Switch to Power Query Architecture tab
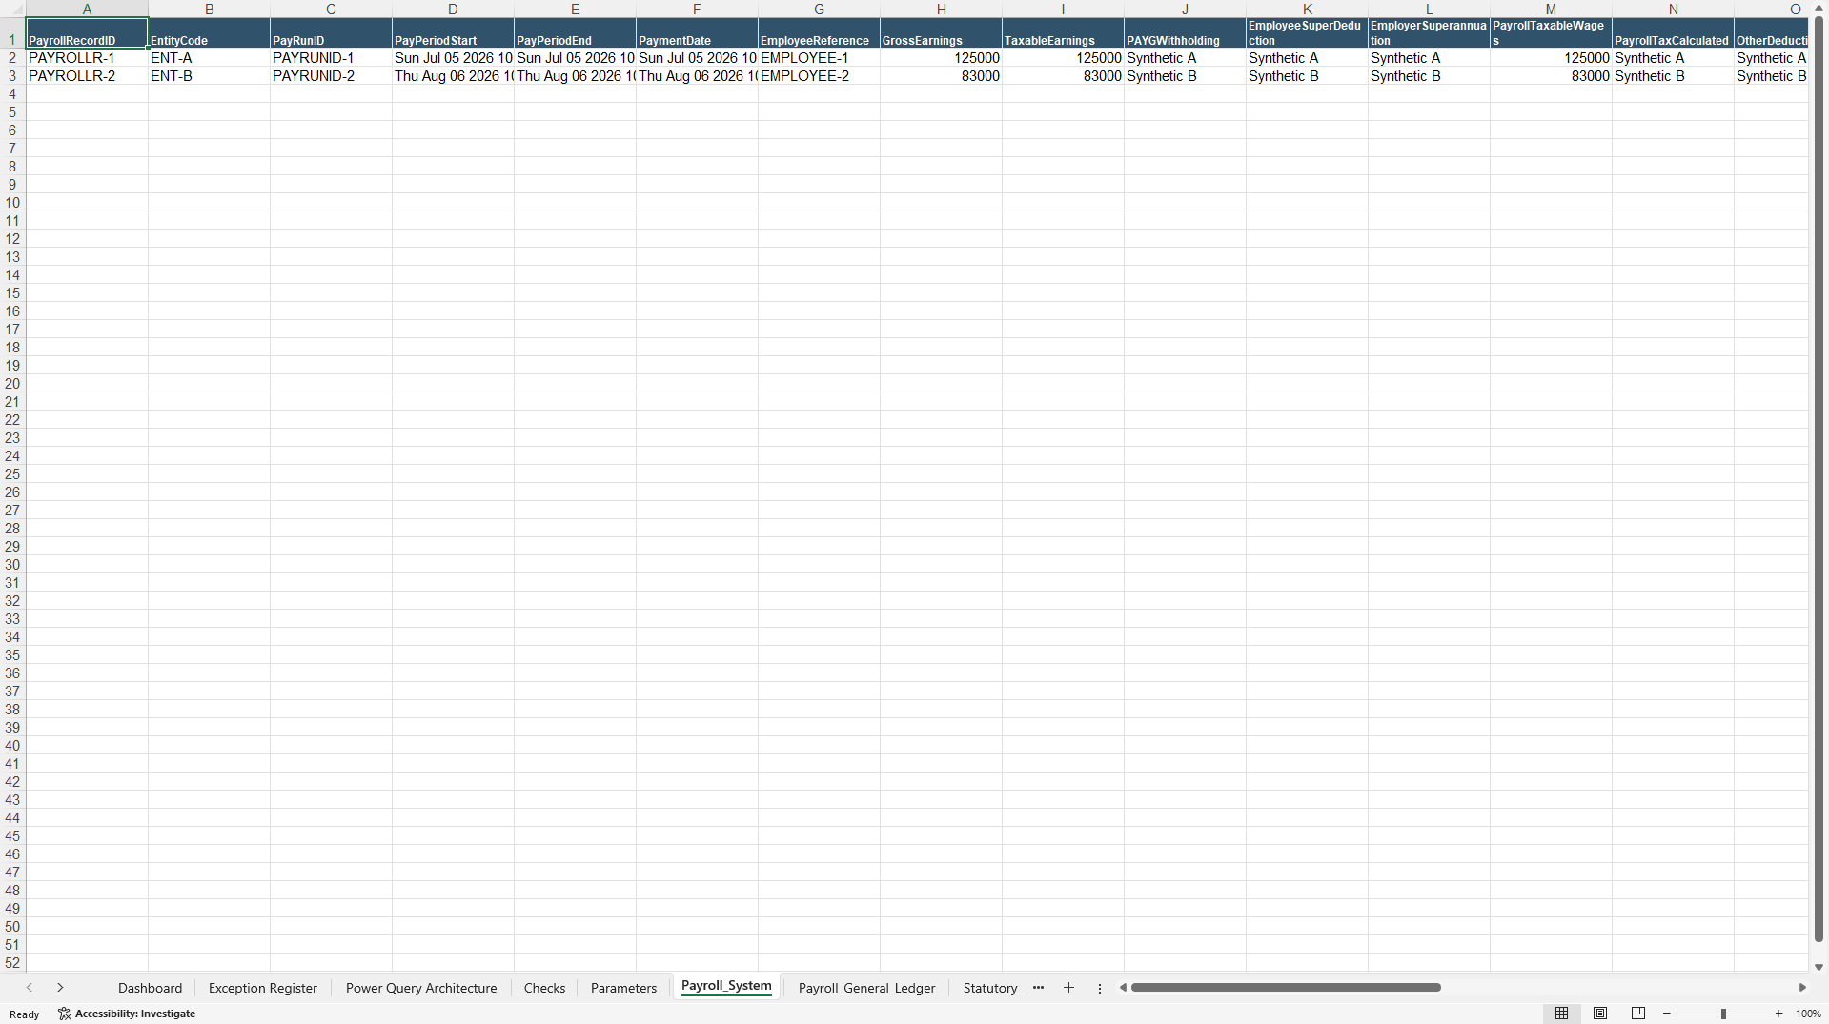The image size is (1829, 1024). coord(421,988)
